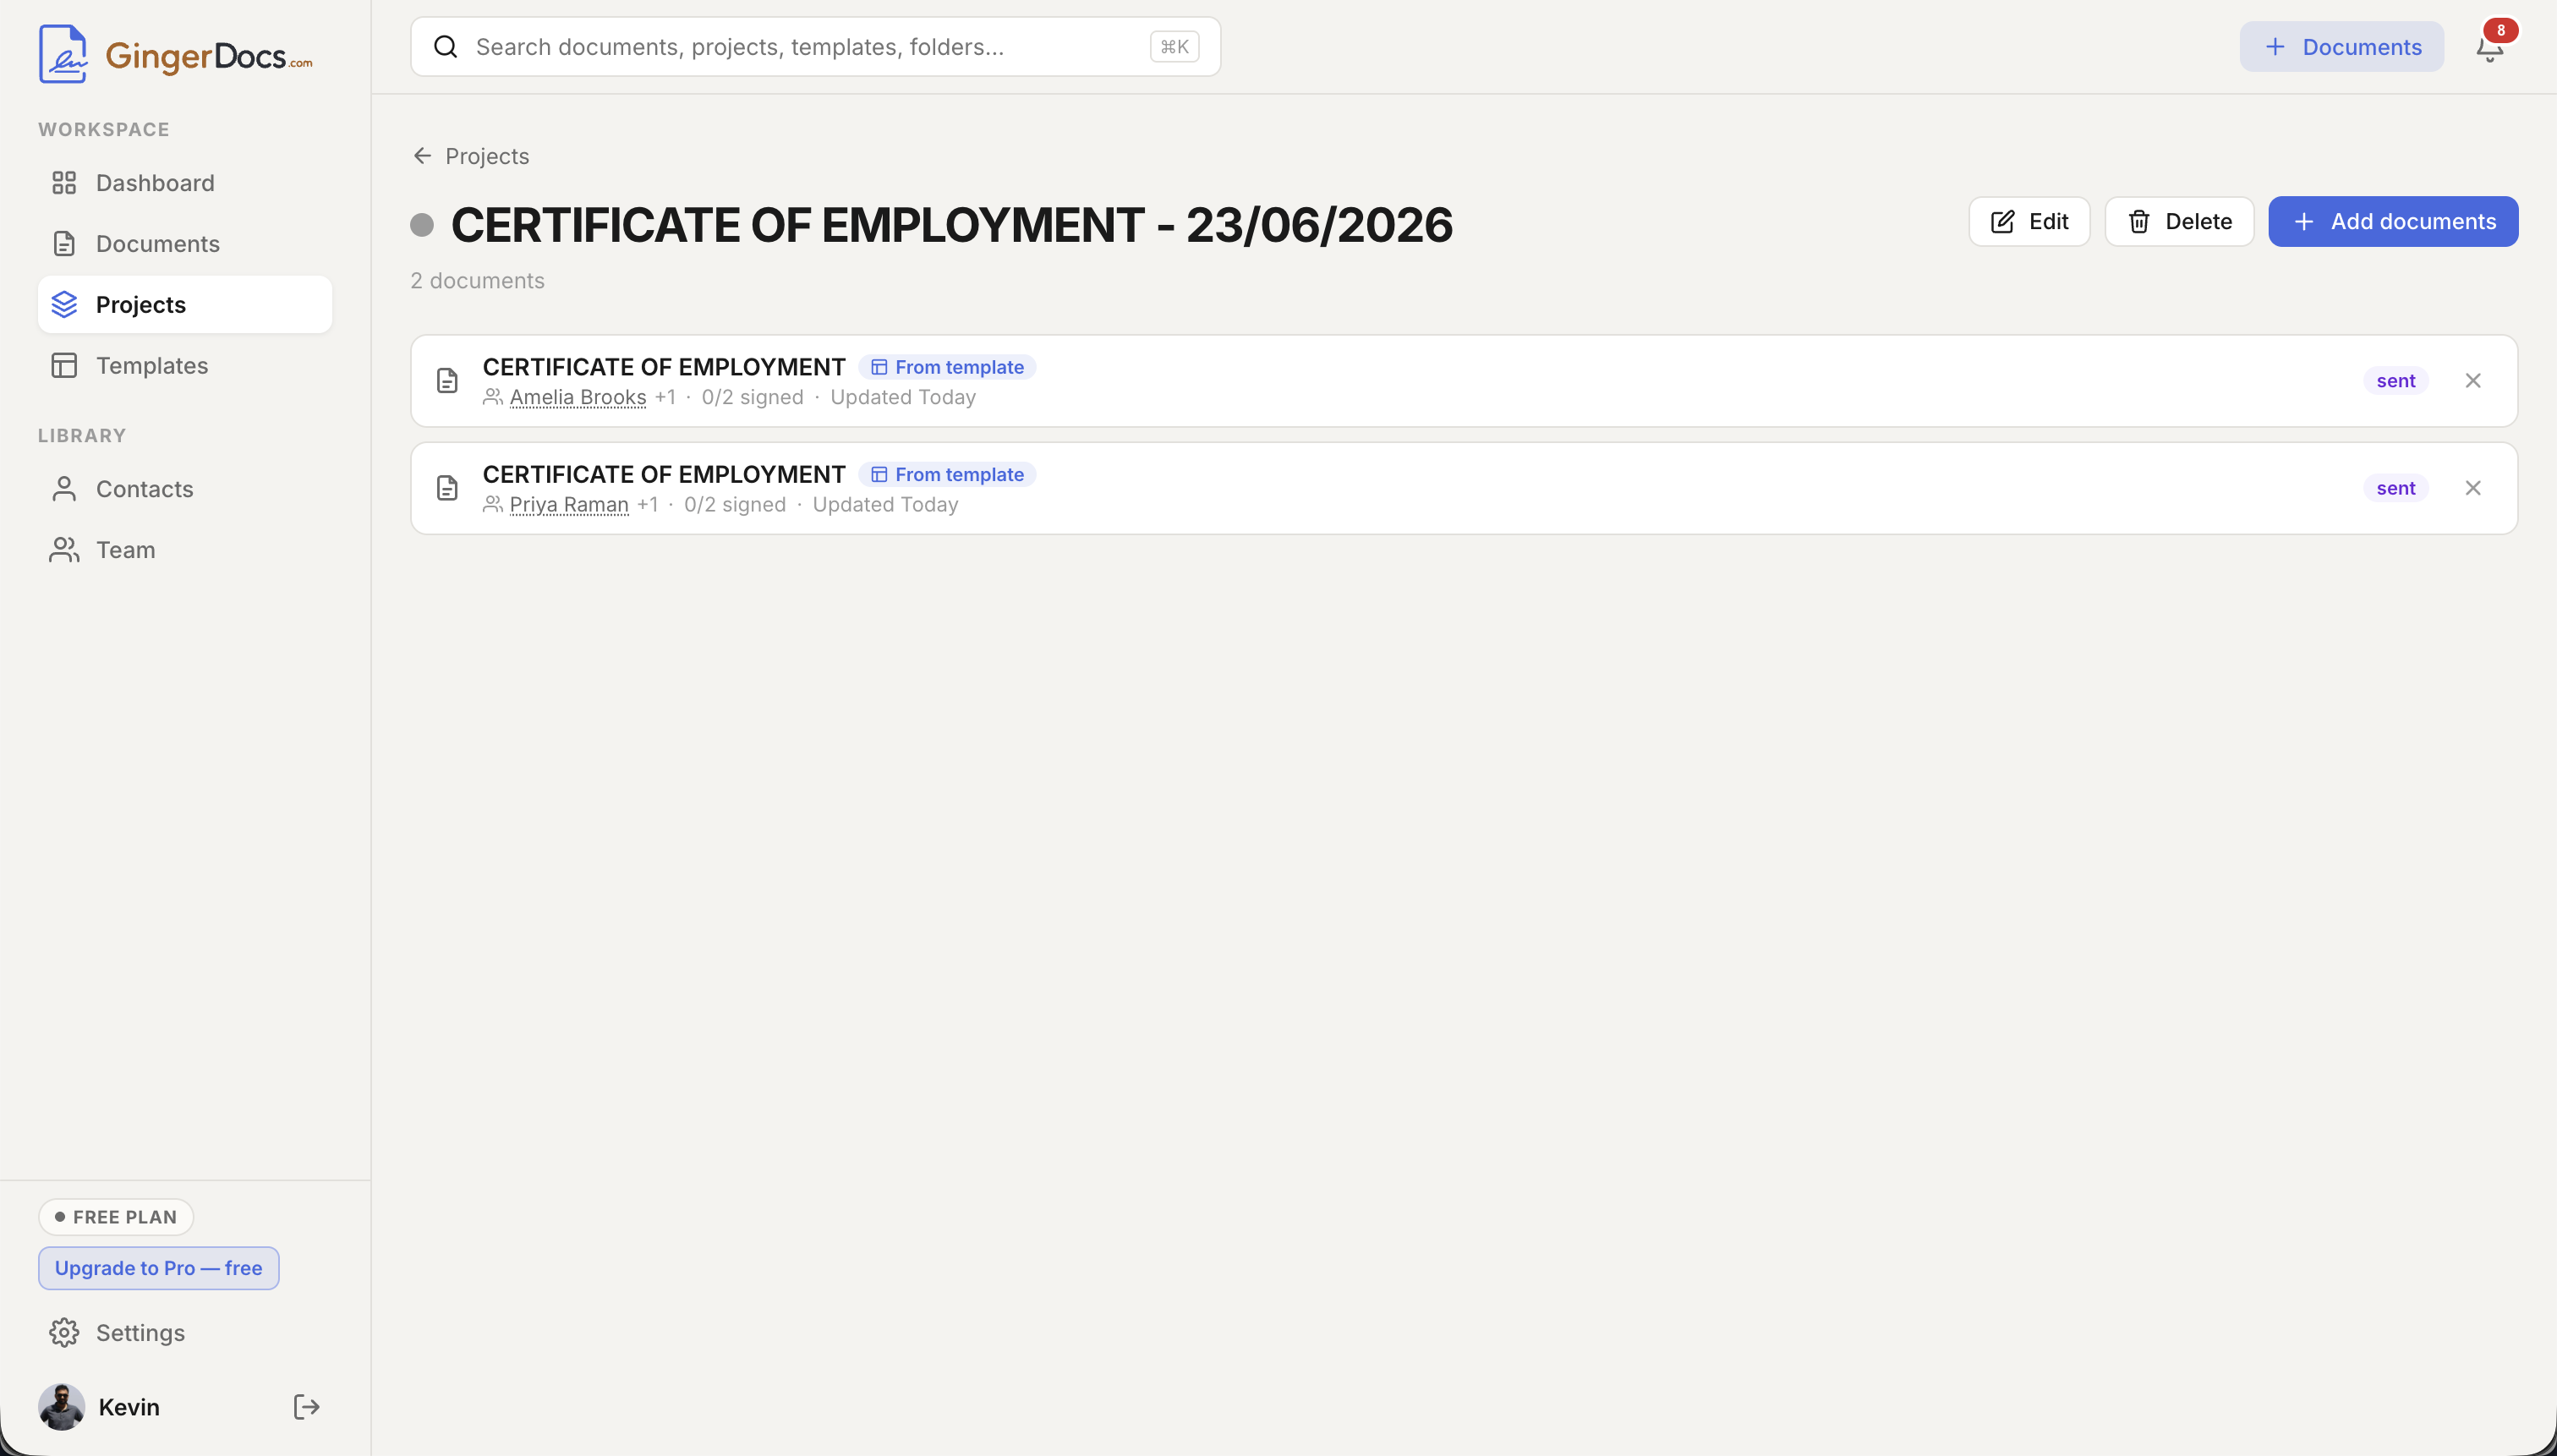Image resolution: width=2557 pixels, height=1456 pixels.
Task: Click the Documents page icon in sidebar
Action: pyautogui.click(x=64, y=244)
